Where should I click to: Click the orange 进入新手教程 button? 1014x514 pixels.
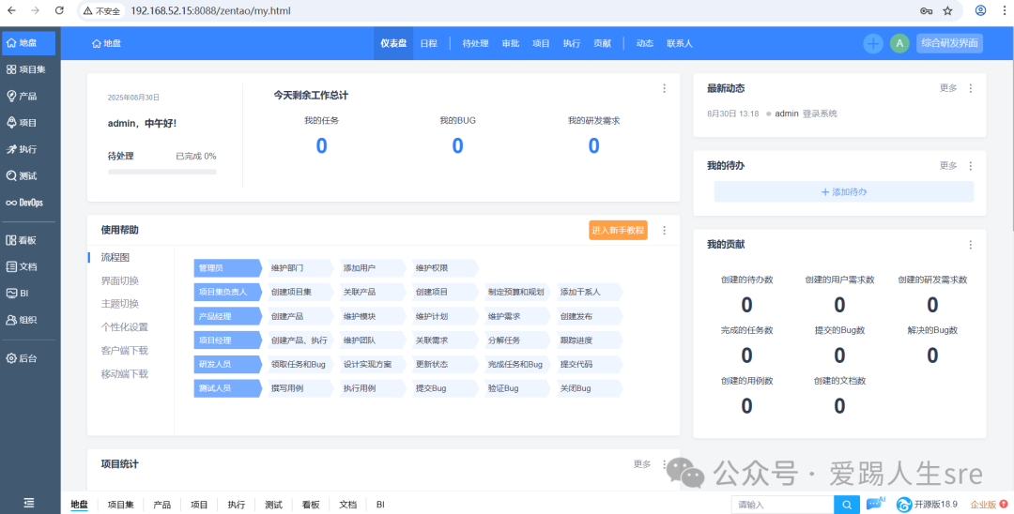click(618, 230)
